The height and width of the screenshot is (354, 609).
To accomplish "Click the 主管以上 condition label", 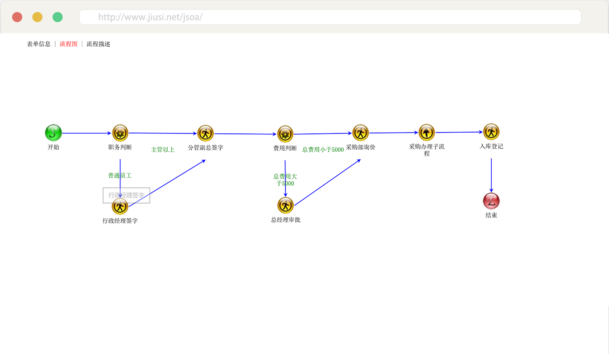I will pos(163,150).
